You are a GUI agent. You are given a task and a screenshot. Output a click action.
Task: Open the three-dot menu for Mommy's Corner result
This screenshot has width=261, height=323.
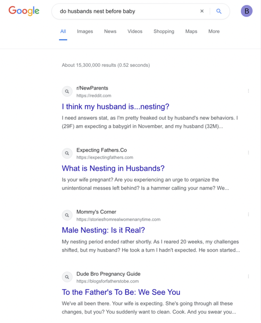[x=248, y=214]
